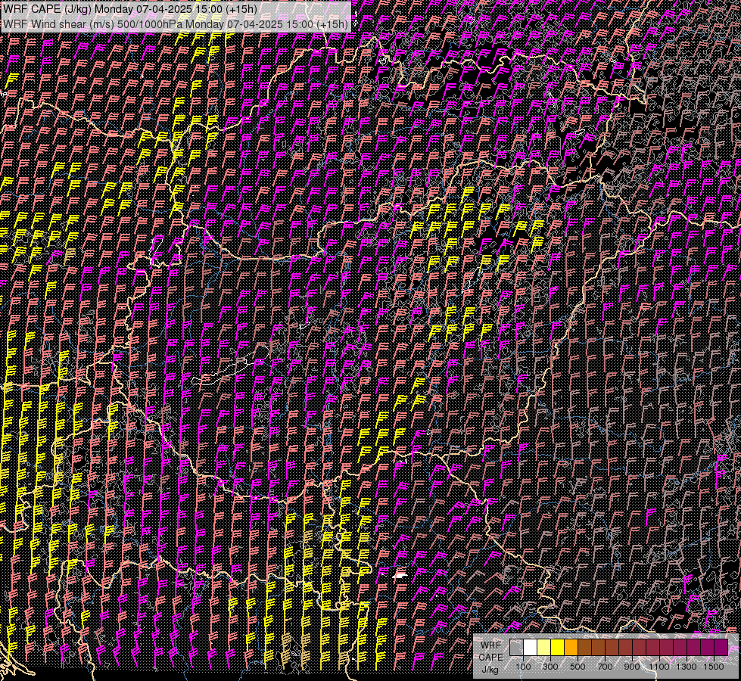Click the 500 legend value
This screenshot has width=741, height=681.
[x=578, y=667]
